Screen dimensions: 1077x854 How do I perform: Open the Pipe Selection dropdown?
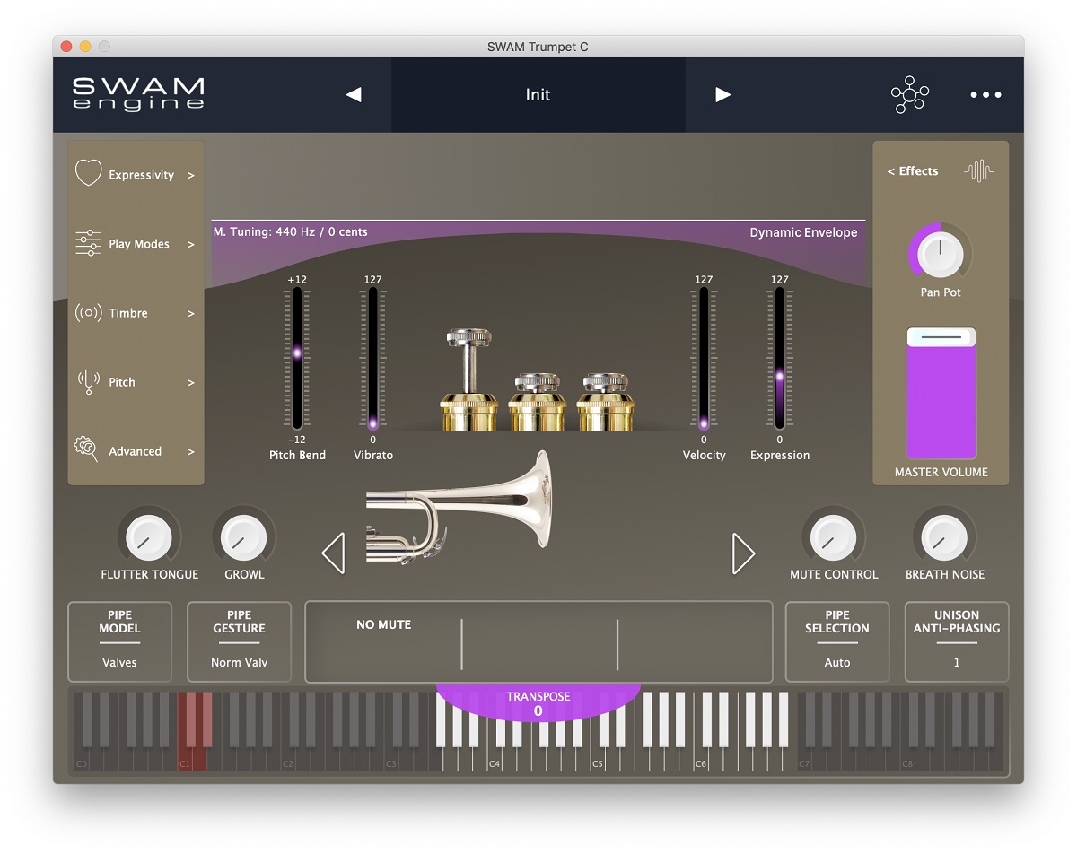click(x=837, y=641)
